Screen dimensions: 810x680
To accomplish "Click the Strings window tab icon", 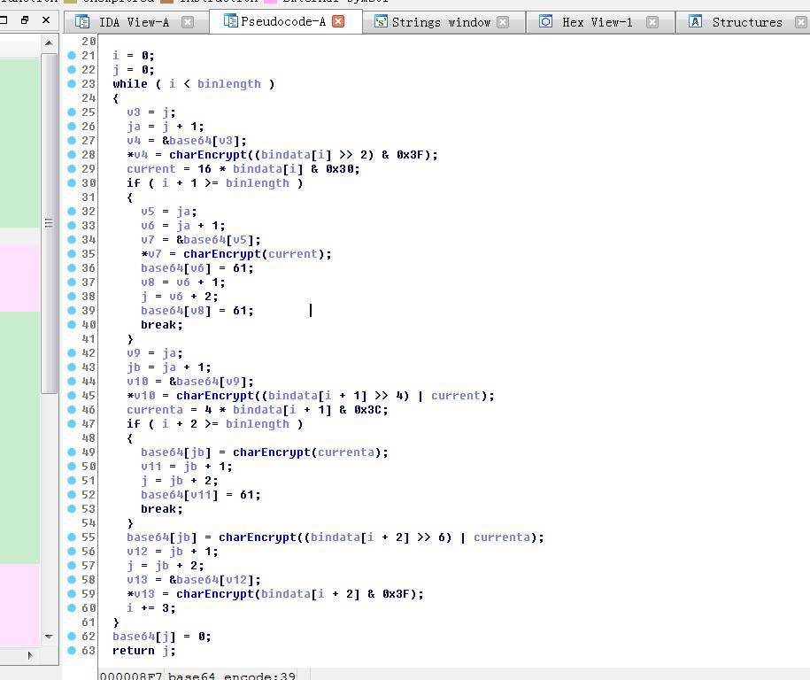I will pyautogui.click(x=381, y=22).
